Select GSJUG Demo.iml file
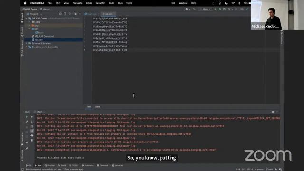This screenshot has height=171, width=304. coord(43,36)
